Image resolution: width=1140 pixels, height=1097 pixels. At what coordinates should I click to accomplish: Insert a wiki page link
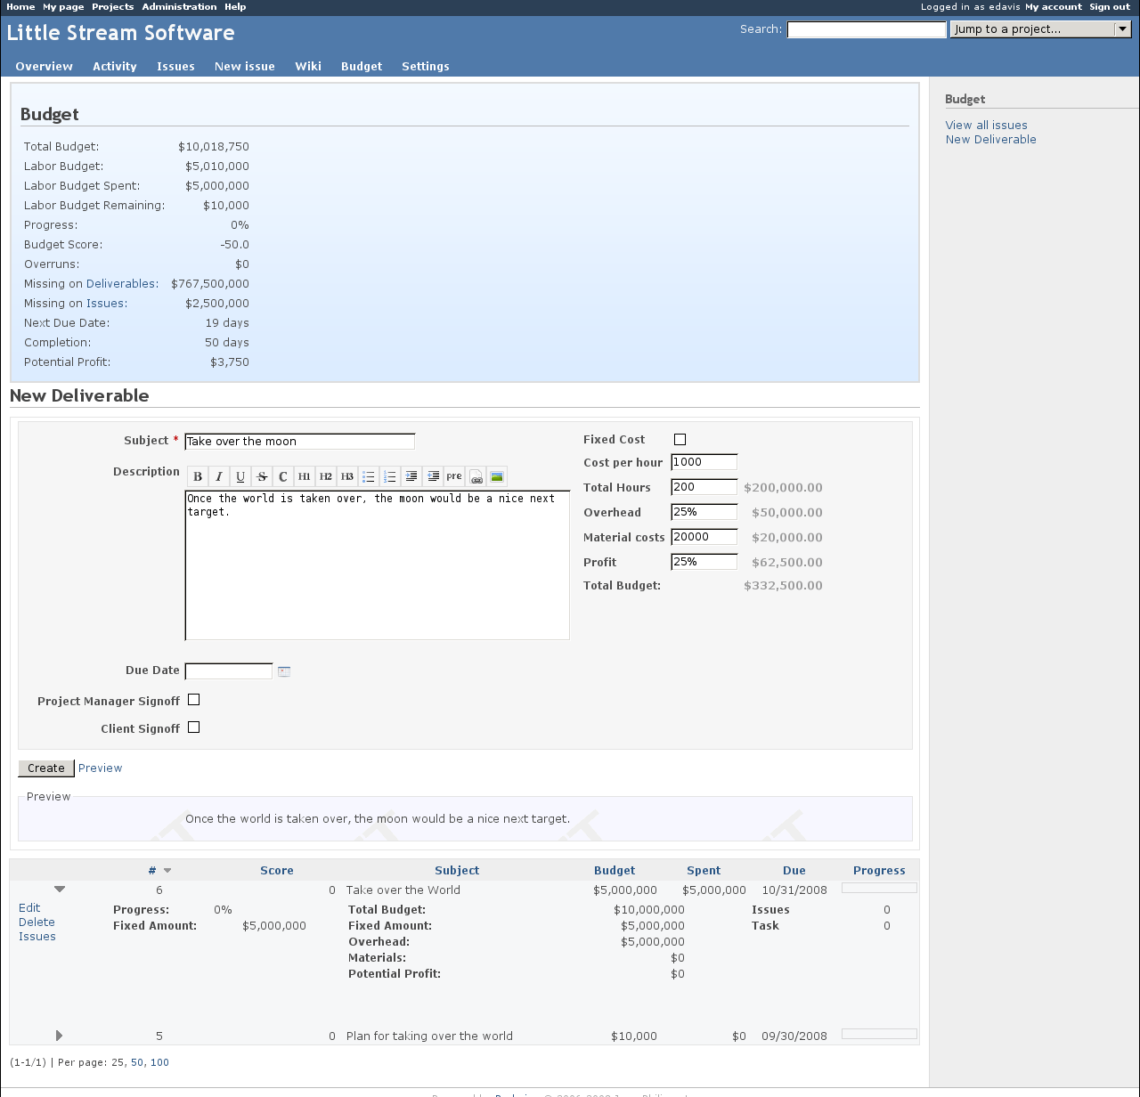coord(476,476)
